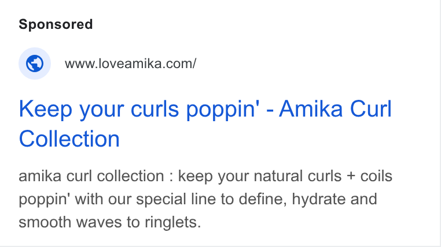This screenshot has height=247, width=441.
Task: Click the word 'hydrate' in the description
Action: point(318,200)
